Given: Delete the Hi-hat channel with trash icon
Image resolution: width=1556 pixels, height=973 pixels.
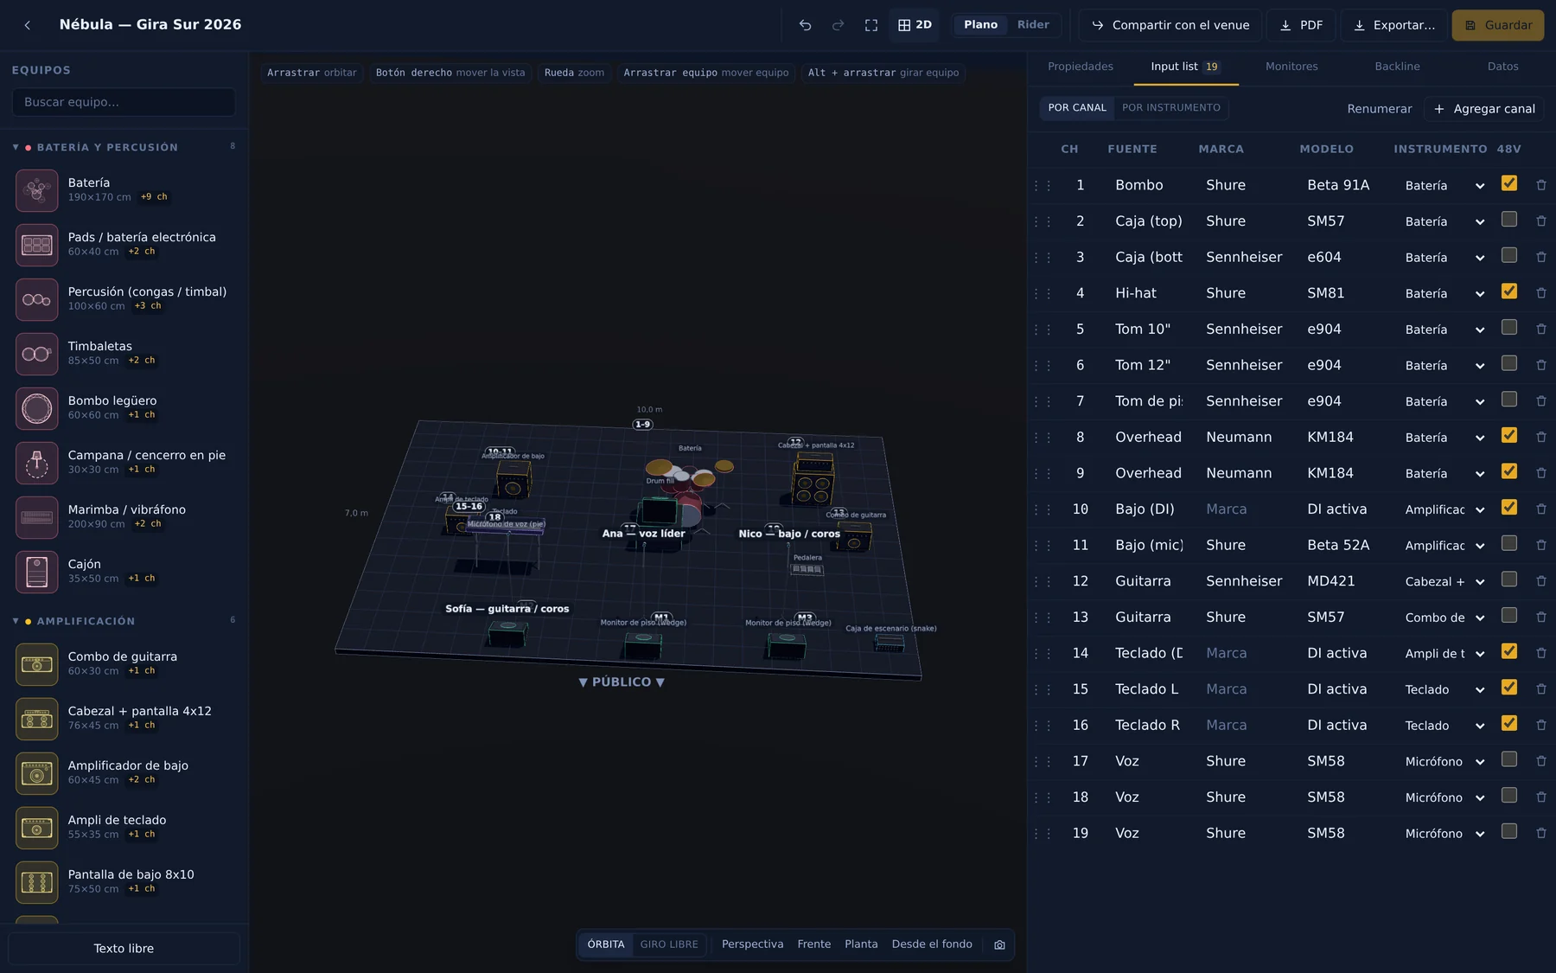Looking at the screenshot, I should 1540,293.
